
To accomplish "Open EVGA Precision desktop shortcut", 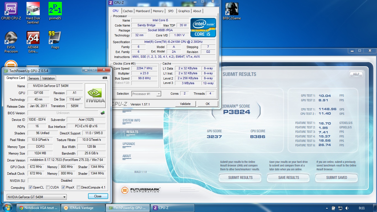I will [x=11, y=42].
